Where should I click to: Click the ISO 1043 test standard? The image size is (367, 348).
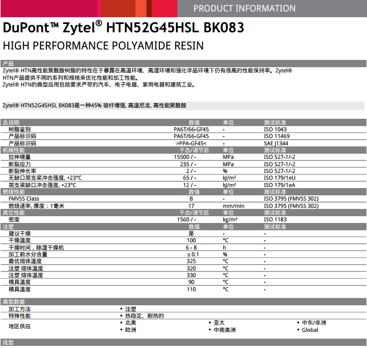pyautogui.click(x=275, y=129)
